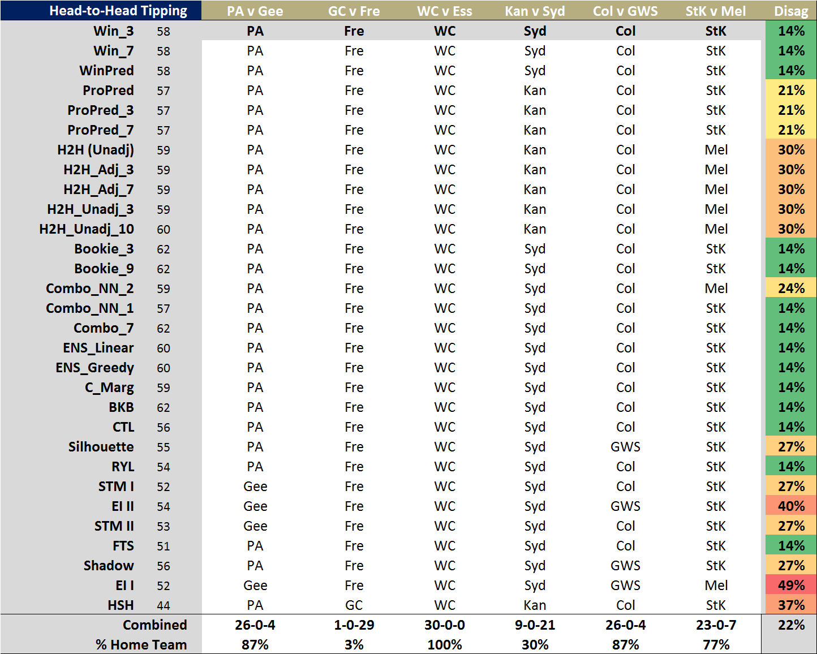
Task: Select the 'Win_3' row label
Action: coord(114,31)
